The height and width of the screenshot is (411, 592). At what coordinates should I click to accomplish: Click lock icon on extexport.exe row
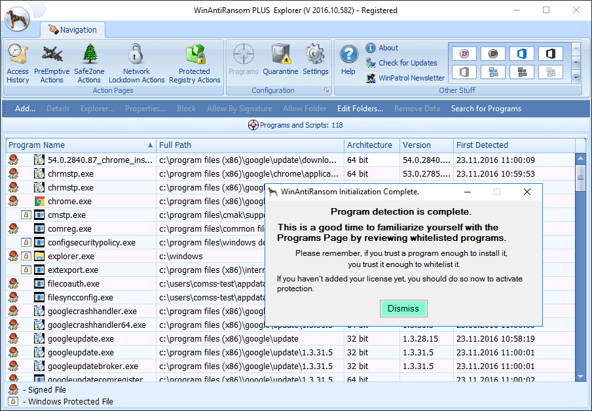tap(26, 270)
